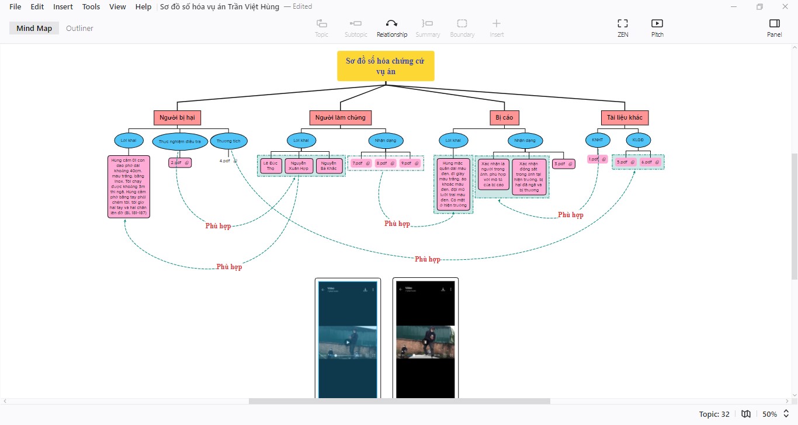Screen dimensions: 798x425
Task: Toggle the side Panel
Action: (774, 23)
